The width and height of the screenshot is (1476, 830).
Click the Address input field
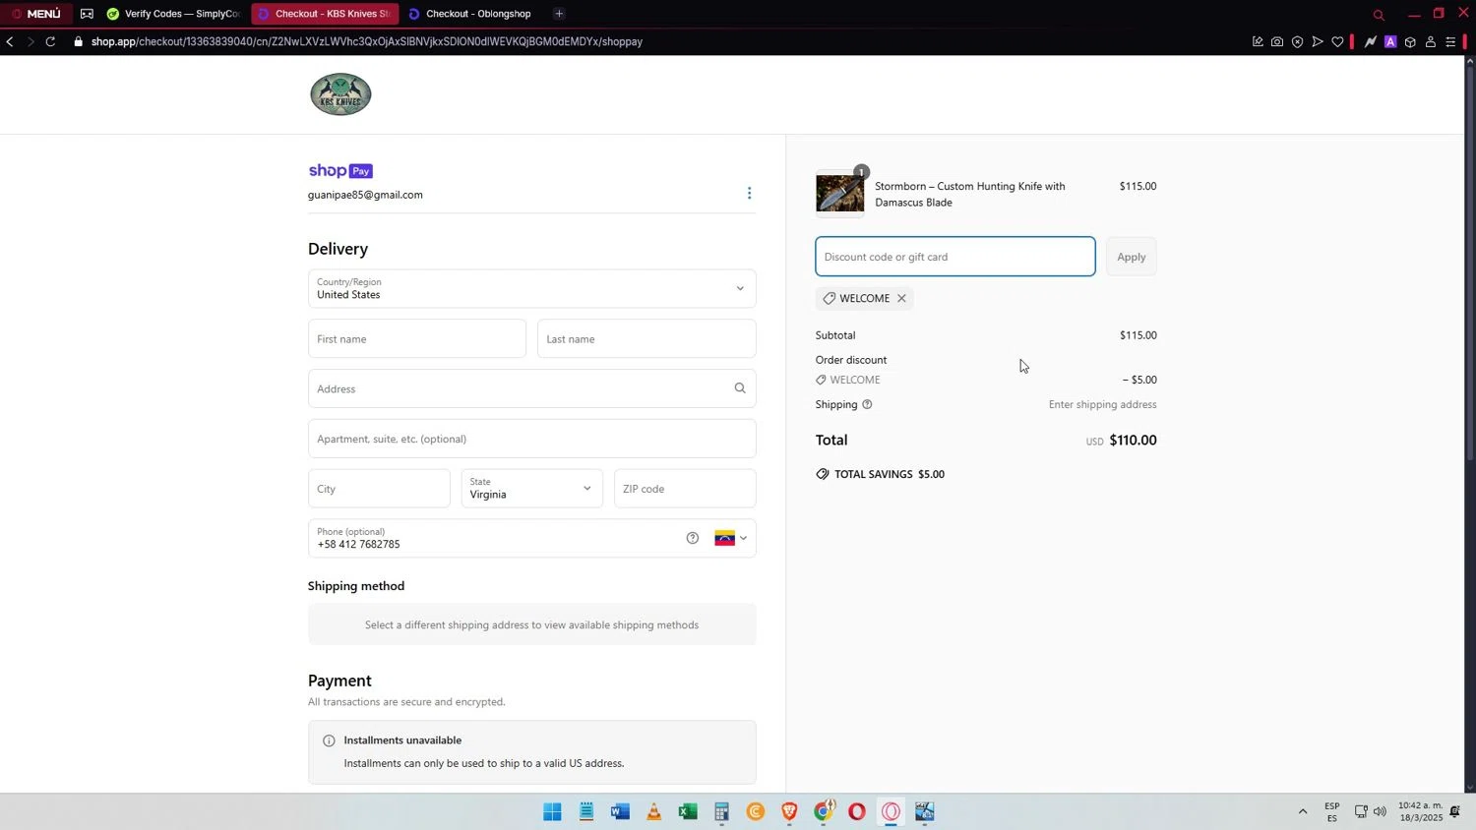(x=531, y=388)
